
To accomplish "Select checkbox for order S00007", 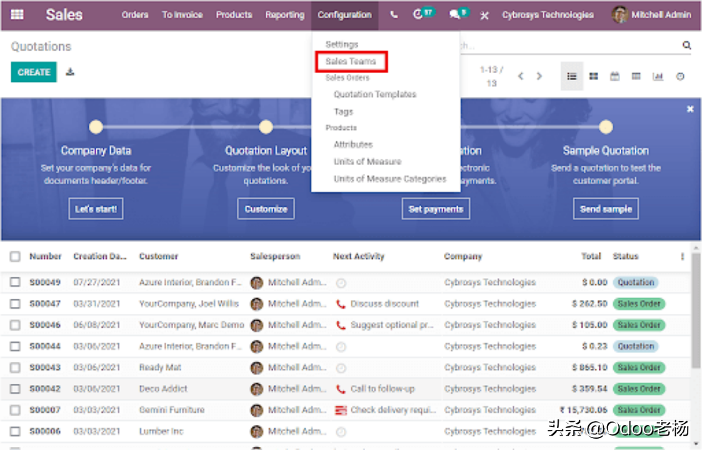I will point(15,410).
